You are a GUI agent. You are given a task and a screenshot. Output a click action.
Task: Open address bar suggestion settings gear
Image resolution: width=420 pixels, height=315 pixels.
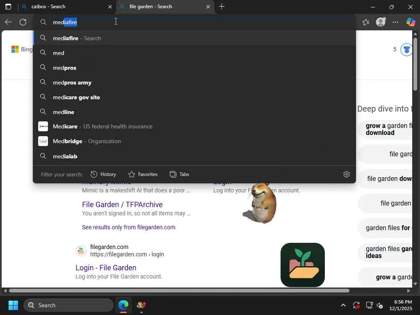click(x=346, y=174)
